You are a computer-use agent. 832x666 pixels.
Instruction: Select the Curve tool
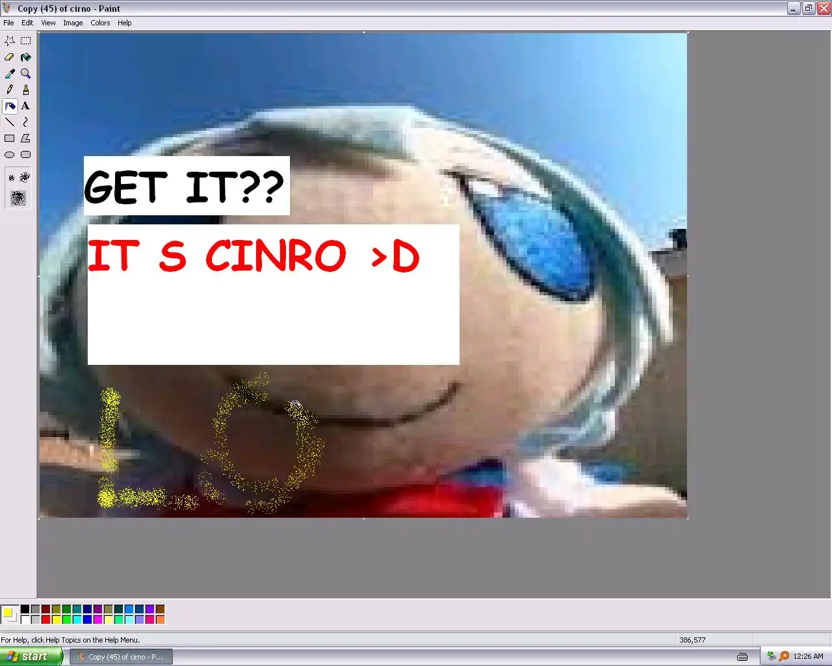tap(25, 122)
